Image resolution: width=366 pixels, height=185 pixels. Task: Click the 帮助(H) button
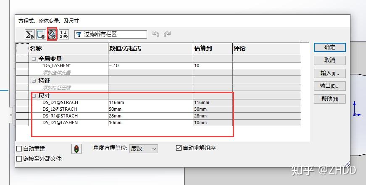329,99
